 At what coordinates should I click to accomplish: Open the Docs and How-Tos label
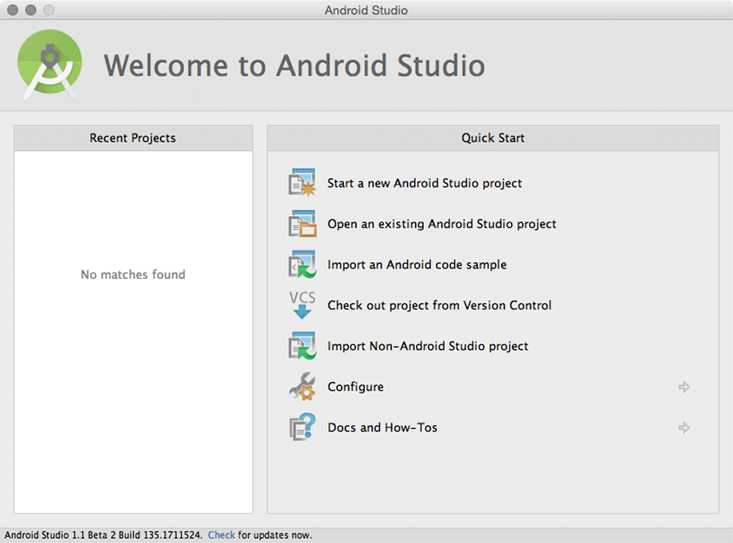(382, 427)
